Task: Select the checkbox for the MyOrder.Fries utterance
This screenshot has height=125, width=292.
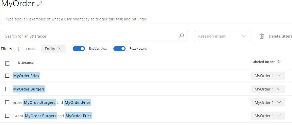Action: point(7,76)
